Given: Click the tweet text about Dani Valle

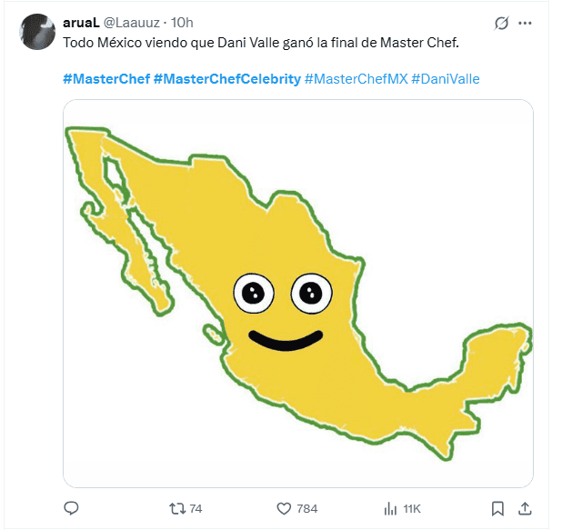Looking at the screenshot, I should click(x=263, y=42).
